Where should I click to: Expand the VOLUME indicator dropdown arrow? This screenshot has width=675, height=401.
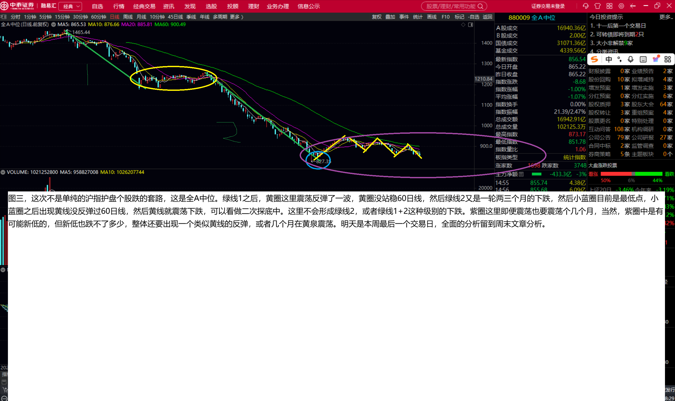point(3,172)
